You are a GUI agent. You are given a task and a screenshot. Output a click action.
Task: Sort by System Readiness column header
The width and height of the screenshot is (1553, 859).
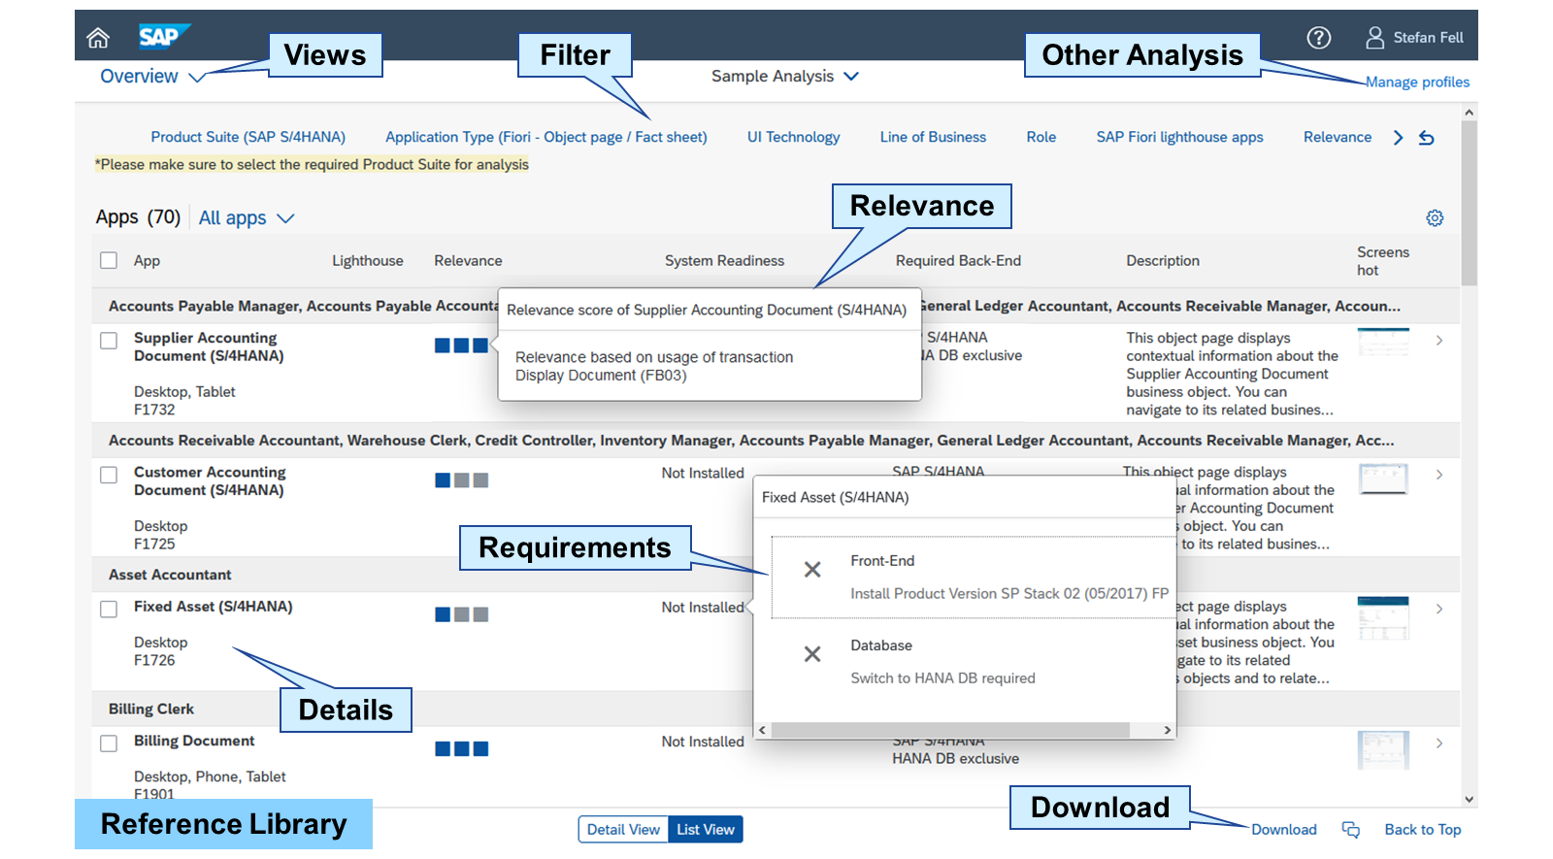coord(724,261)
